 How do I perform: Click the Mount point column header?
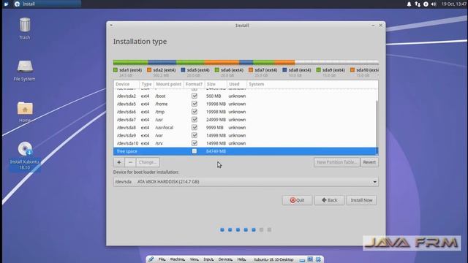[169, 84]
